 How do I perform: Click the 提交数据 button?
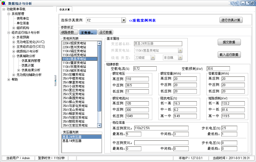[229, 42]
